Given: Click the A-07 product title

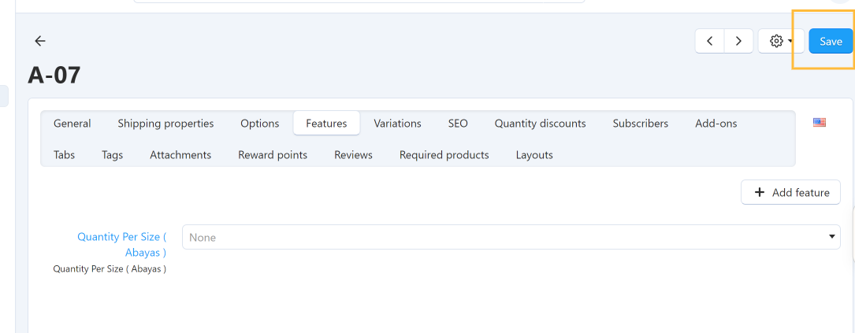Looking at the screenshot, I should coord(54,74).
